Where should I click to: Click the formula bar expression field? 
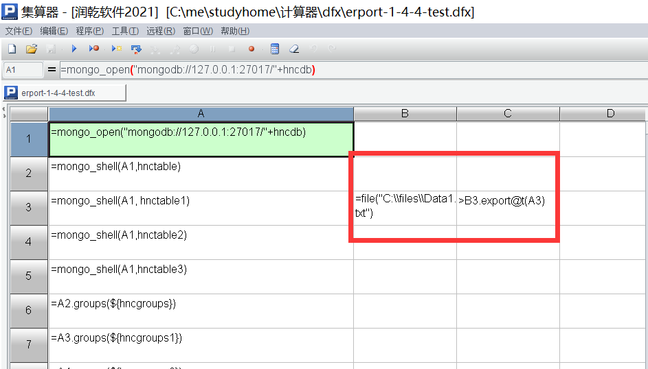354,70
